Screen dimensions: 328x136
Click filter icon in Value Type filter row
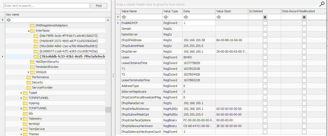tap(165, 17)
